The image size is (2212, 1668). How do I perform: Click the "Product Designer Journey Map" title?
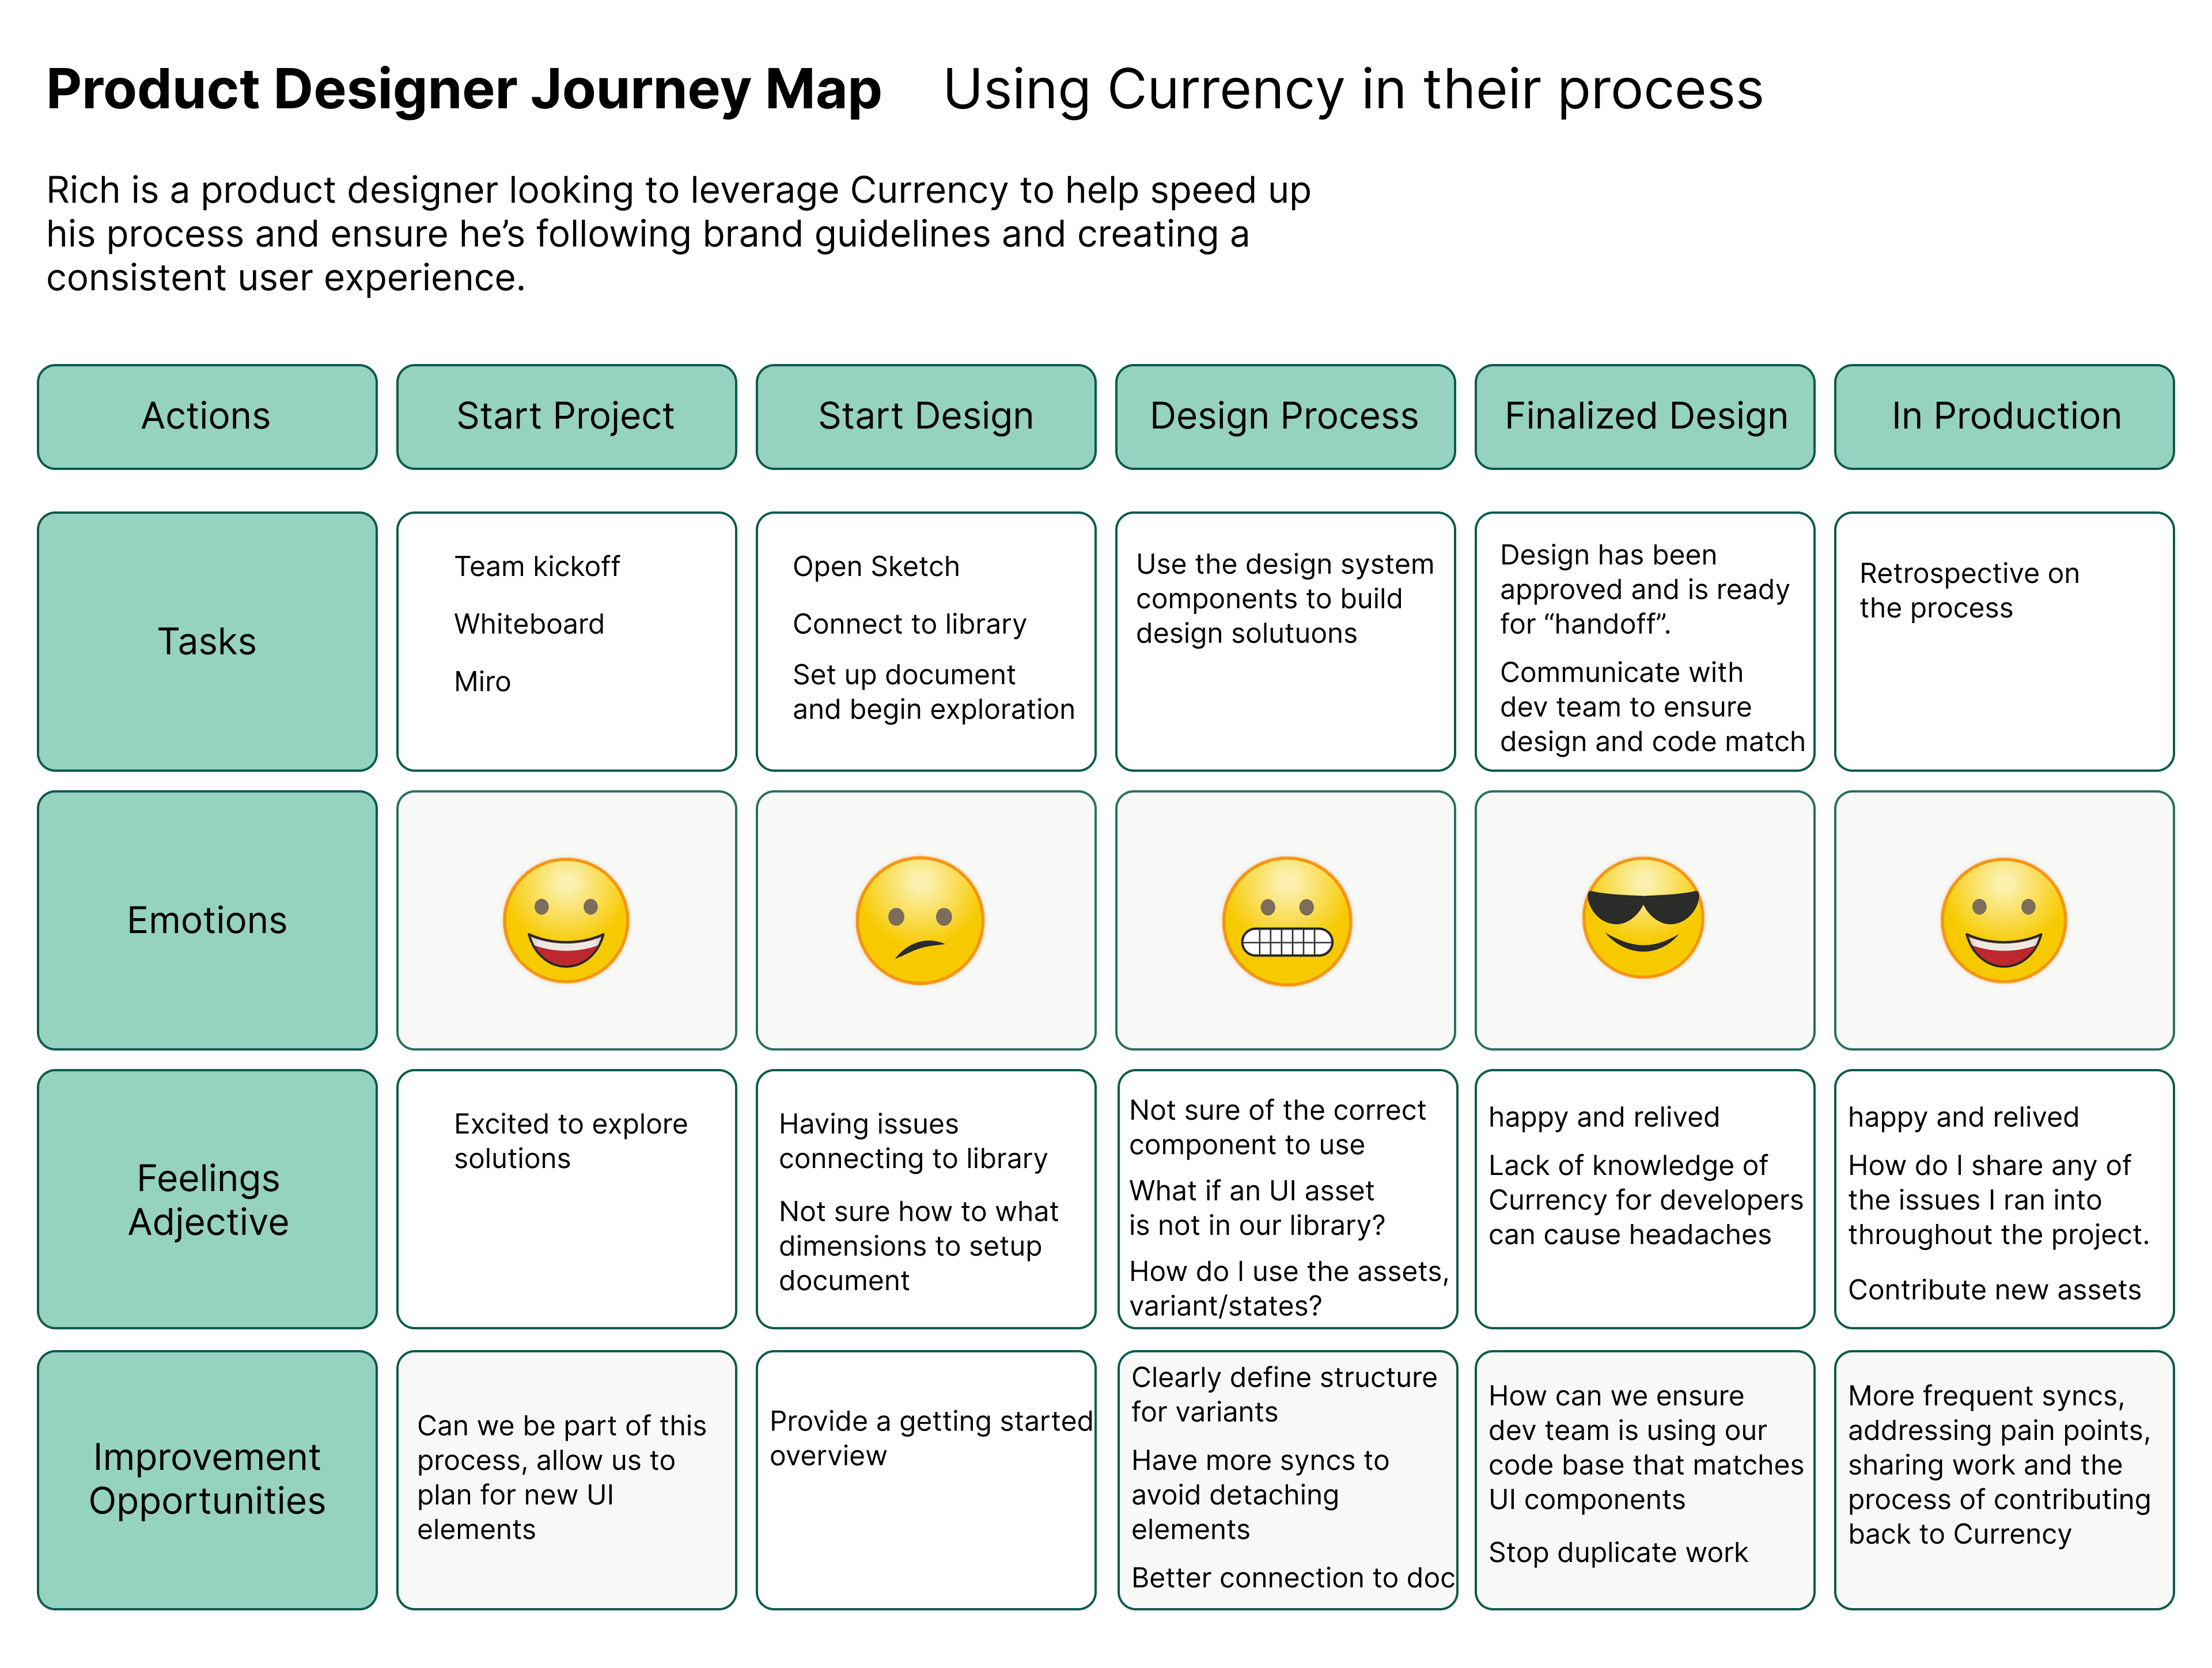(464, 90)
